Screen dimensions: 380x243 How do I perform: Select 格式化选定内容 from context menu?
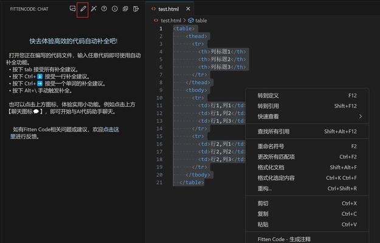click(307, 178)
